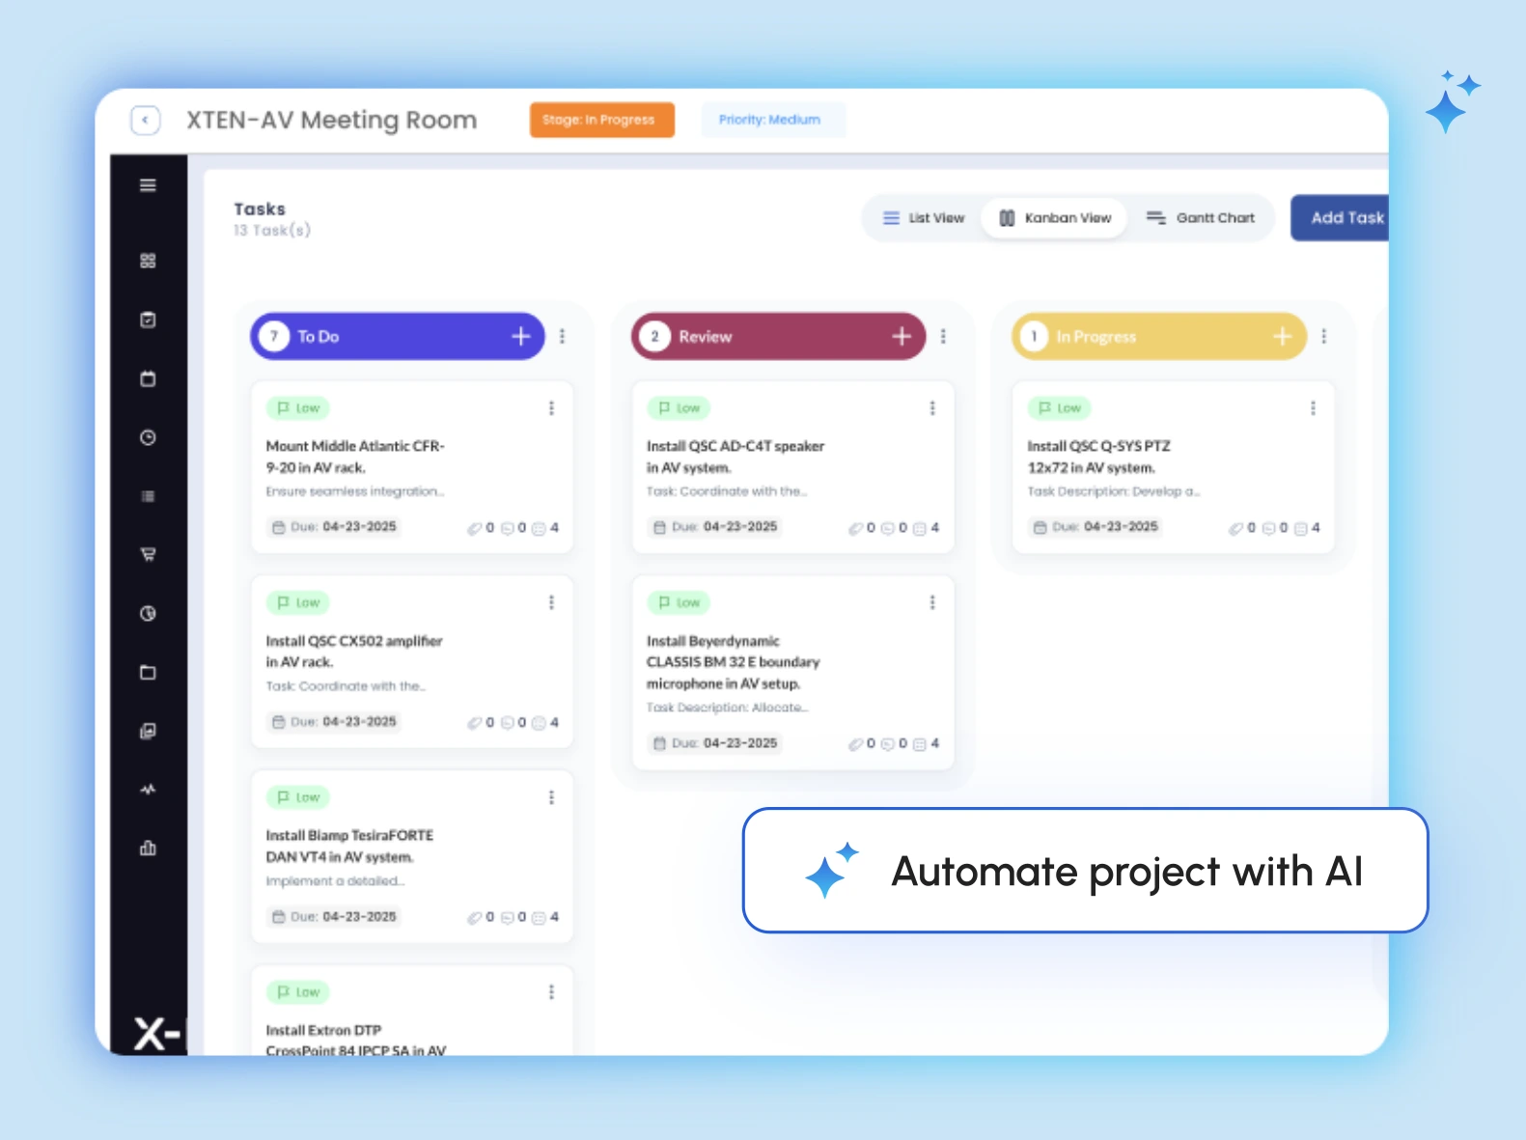Open the image gallery icon in sidebar
The image size is (1526, 1140).
[x=148, y=731]
